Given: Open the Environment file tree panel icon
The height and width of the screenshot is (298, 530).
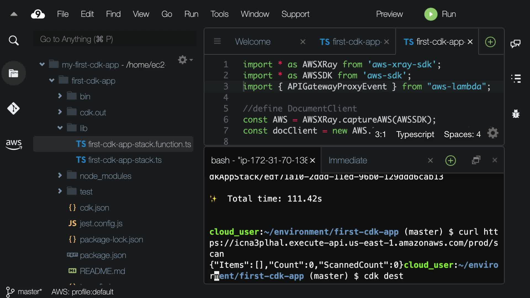Looking at the screenshot, I should coord(14,73).
